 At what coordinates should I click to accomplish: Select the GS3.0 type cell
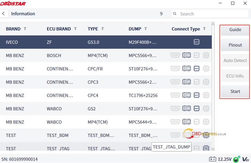pos(93,42)
